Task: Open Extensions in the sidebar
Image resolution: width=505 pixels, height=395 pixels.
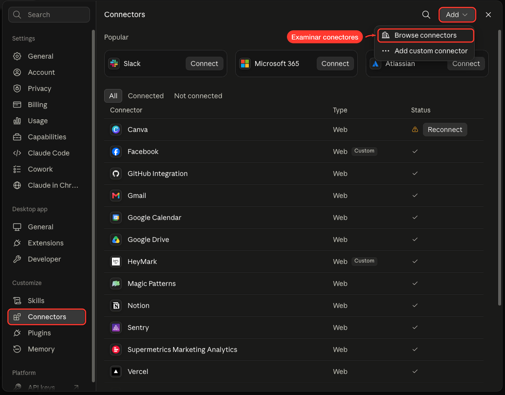Action: [x=47, y=243]
